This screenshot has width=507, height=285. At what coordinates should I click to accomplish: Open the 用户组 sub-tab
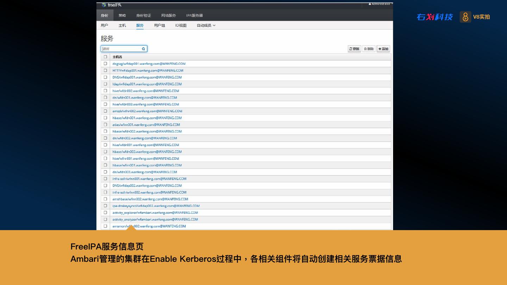pos(159,25)
